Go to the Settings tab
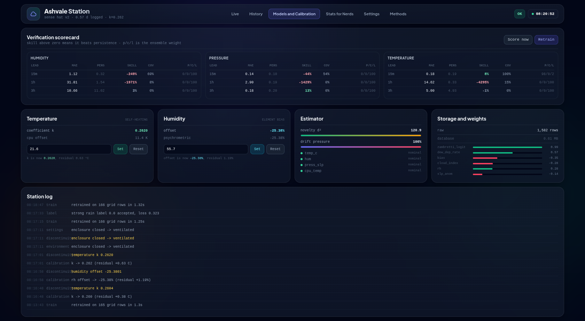 [x=372, y=14]
